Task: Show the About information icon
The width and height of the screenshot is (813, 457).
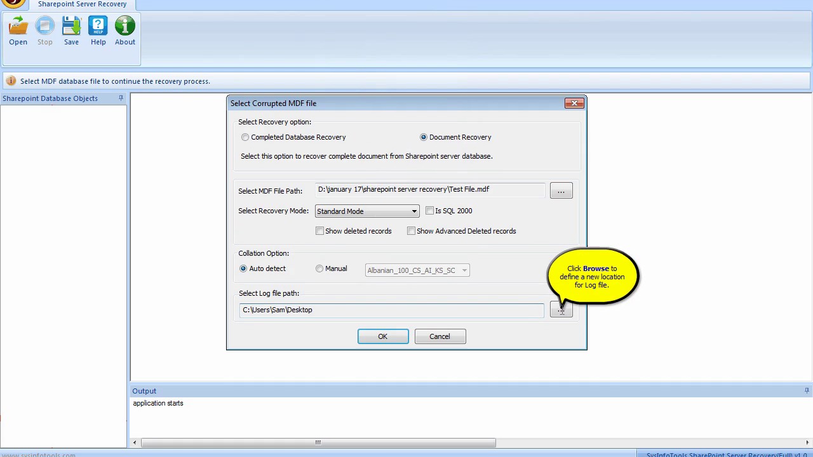Action: click(x=124, y=32)
